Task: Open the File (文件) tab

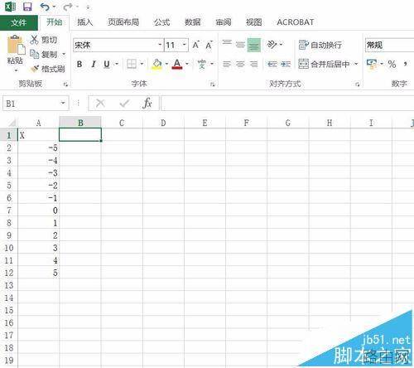Action: pos(19,22)
